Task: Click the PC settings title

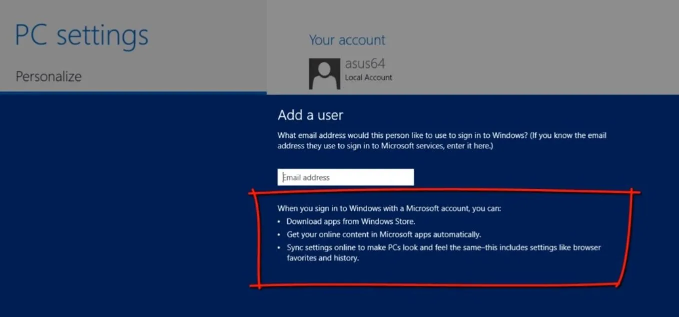Action: pyautogui.click(x=82, y=35)
